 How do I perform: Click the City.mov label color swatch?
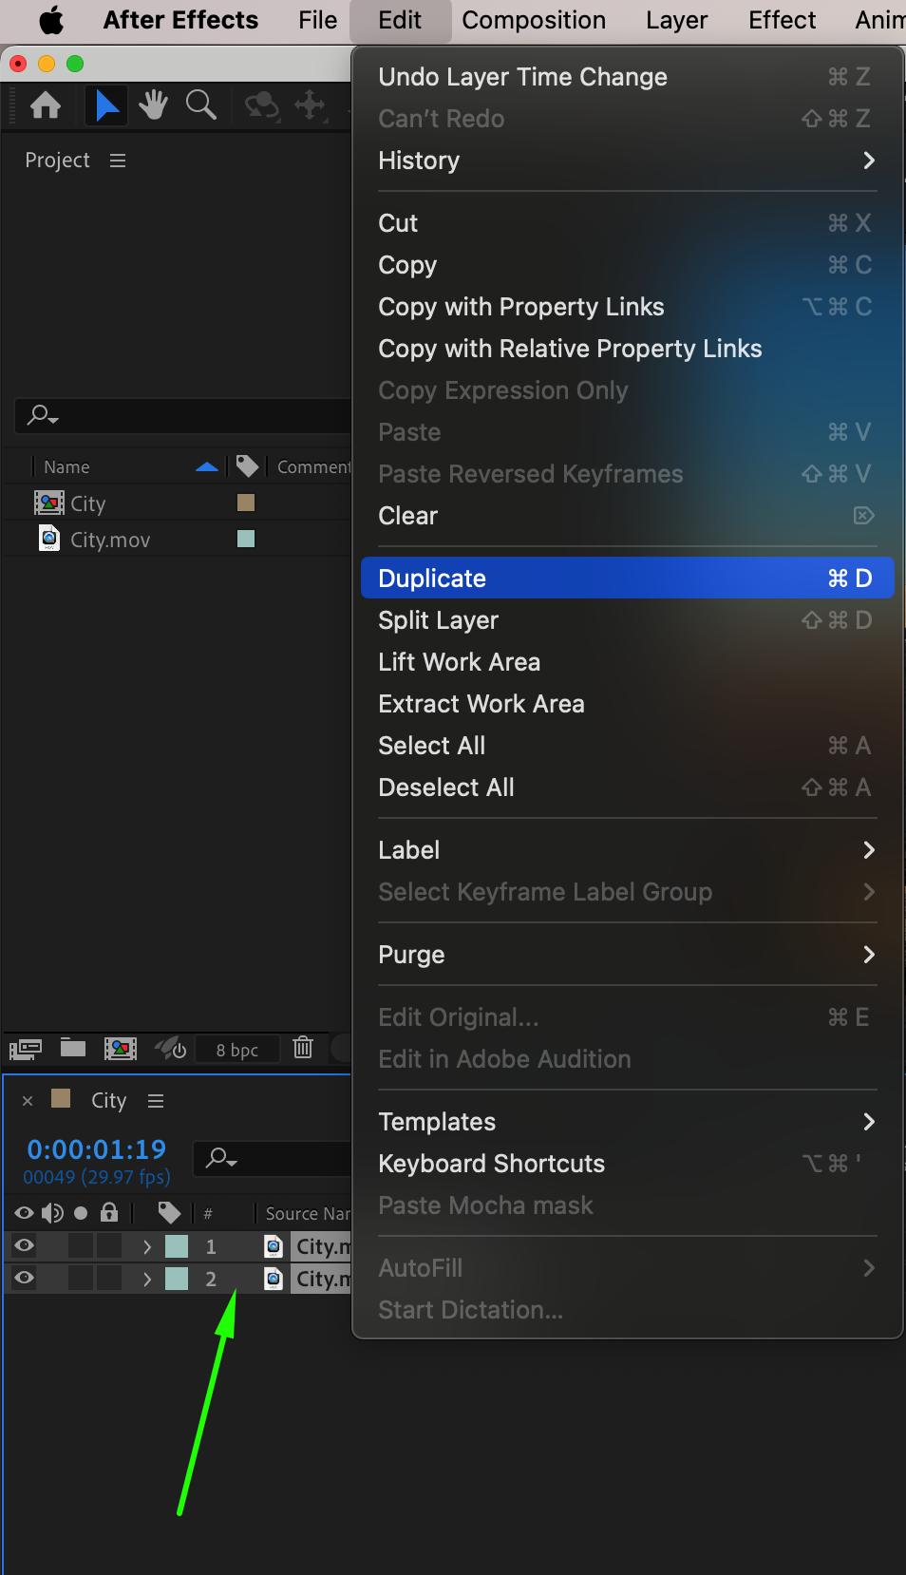point(246,539)
